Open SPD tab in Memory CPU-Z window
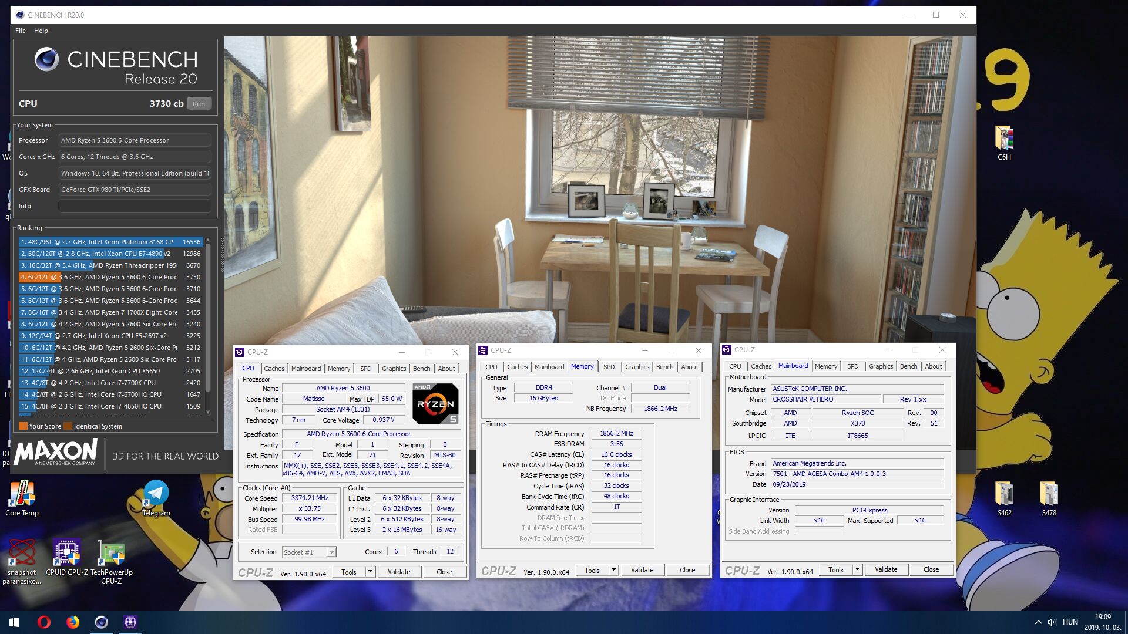Screen dimensions: 1128x634 tap(609, 367)
